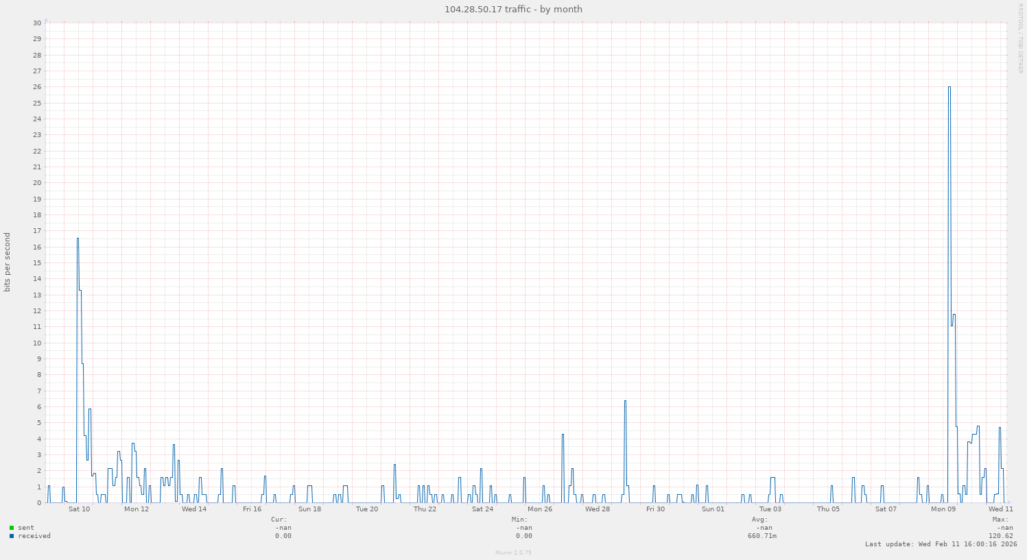The width and height of the screenshot is (1027, 560).
Task: Click the 'Munin 2.0.75' version text
Action: (513, 552)
